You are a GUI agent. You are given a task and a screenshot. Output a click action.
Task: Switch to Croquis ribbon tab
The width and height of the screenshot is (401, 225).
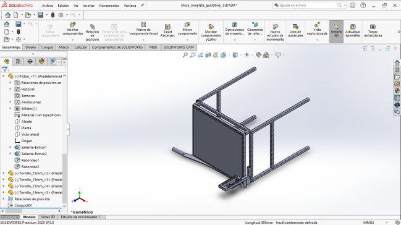(48, 47)
